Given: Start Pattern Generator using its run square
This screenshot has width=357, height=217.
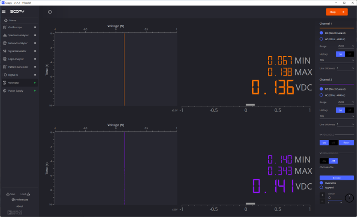Looking at the screenshot, I should point(35,67).
